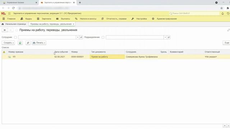Close the Управление базами browser tab
230x129 pixels.
coord(36,3)
